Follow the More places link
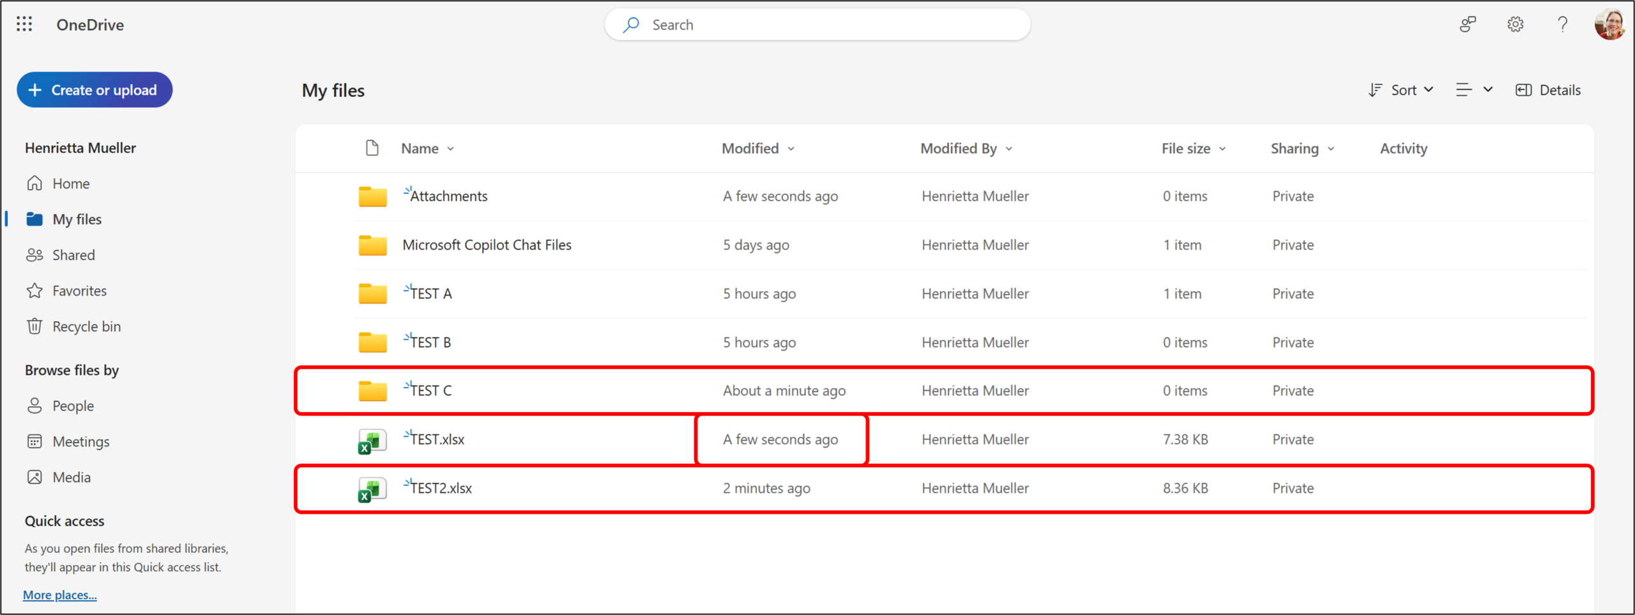Viewport: 1635px width, 615px height. click(x=60, y=595)
